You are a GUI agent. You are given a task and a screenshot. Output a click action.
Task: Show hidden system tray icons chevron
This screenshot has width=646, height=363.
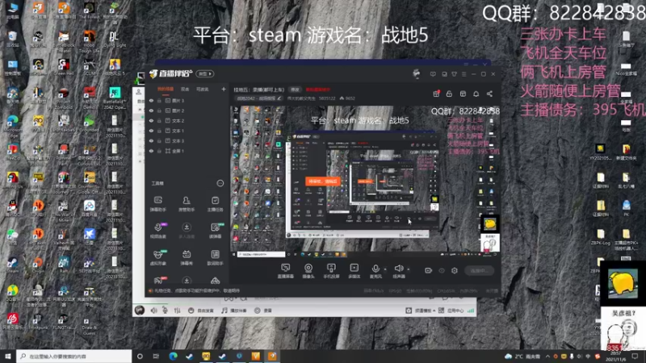tap(547, 357)
